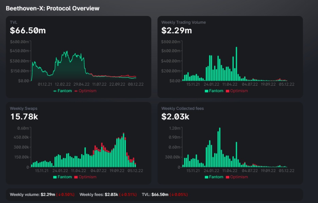This screenshot has width=318, height=203.
Task: Toggle Fantom series in the TVL chart legend
Action: (62, 91)
